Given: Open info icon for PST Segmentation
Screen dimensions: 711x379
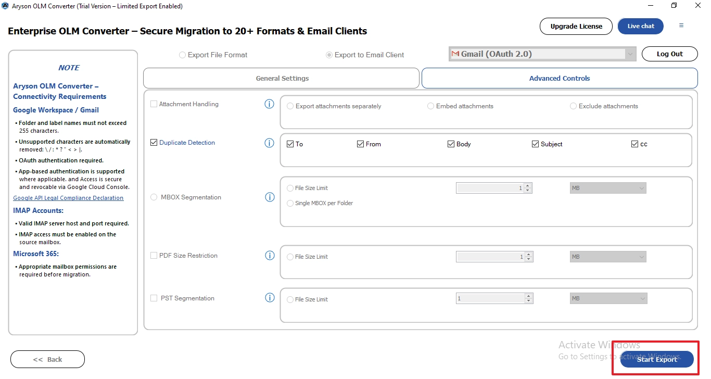Looking at the screenshot, I should [269, 298].
